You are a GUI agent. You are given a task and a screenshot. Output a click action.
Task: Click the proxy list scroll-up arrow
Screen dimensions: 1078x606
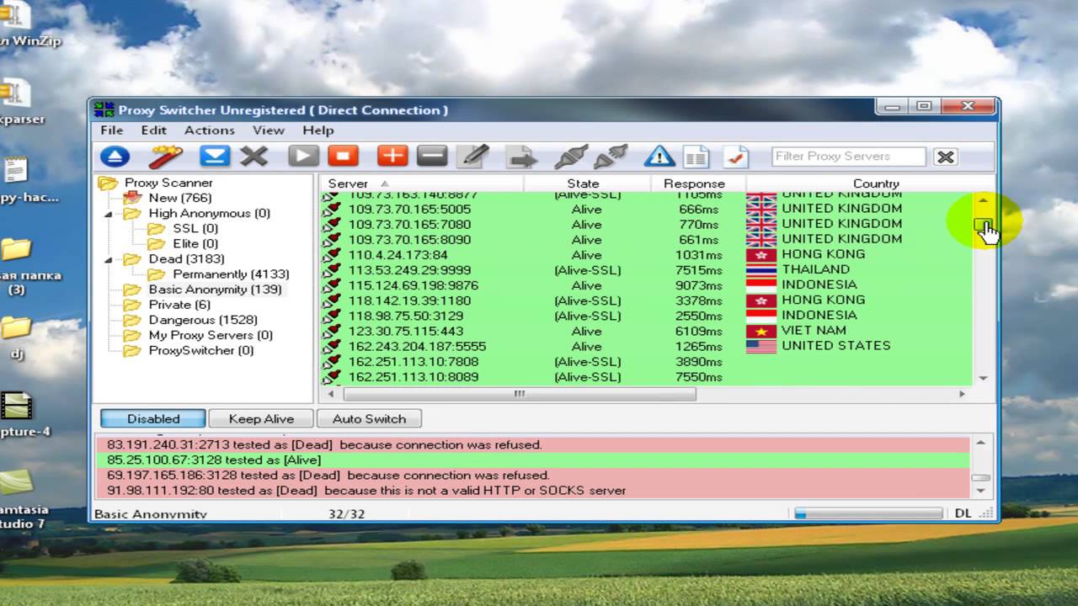(x=983, y=200)
